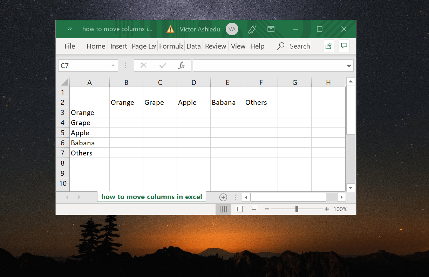Open the Share pane icon
This screenshot has width=429, height=277.
tap(328, 46)
